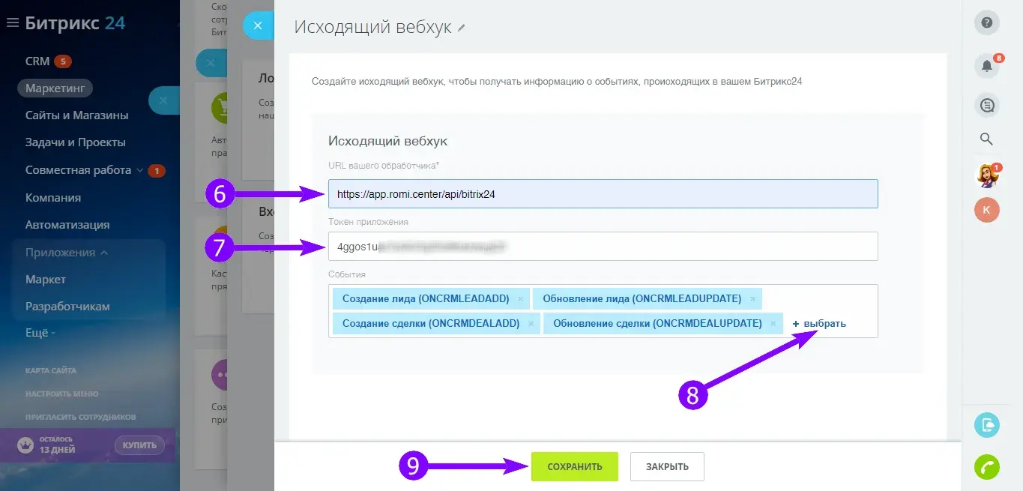Viewport: 1023px width, 491px height.
Task: Click Пригласить сотрудников link
Action: (81, 417)
